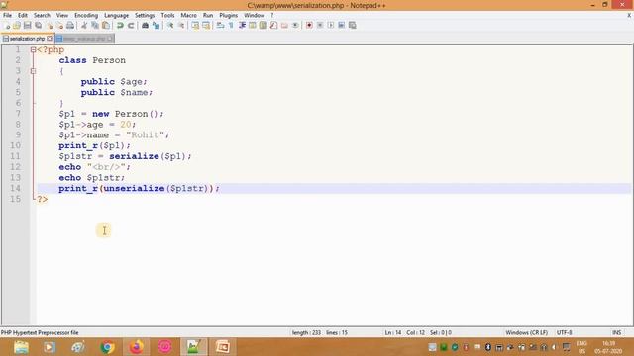Select the serialization.php tab

click(x=27, y=39)
